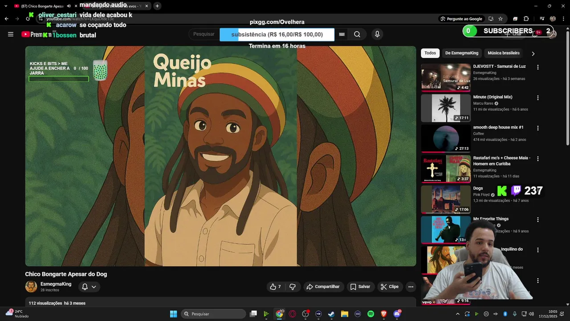
Task: Open options for My Favorite Things video
Action: [x=537, y=220]
